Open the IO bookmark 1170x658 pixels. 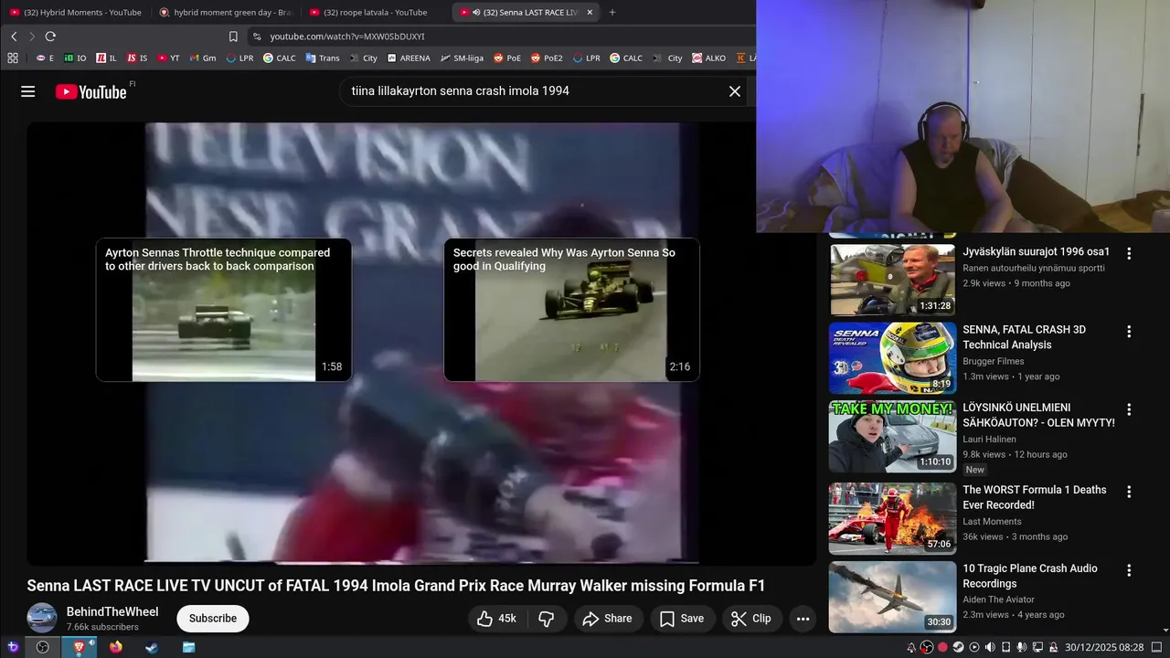75,58
